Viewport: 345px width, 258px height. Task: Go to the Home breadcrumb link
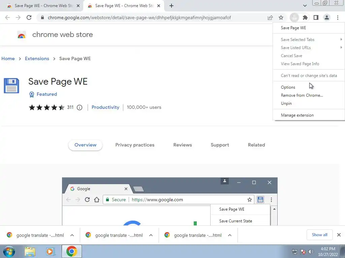(8, 58)
